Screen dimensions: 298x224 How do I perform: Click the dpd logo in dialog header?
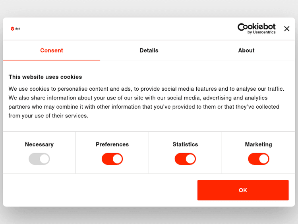point(15,29)
